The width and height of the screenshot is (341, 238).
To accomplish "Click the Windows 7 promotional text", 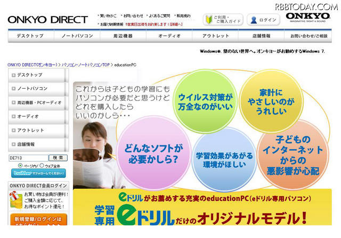I will click(262, 52).
